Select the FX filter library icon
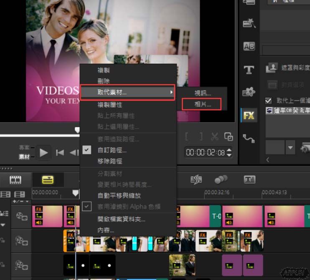The image size is (310, 280). pyautogui.click(x=249, y=116)
